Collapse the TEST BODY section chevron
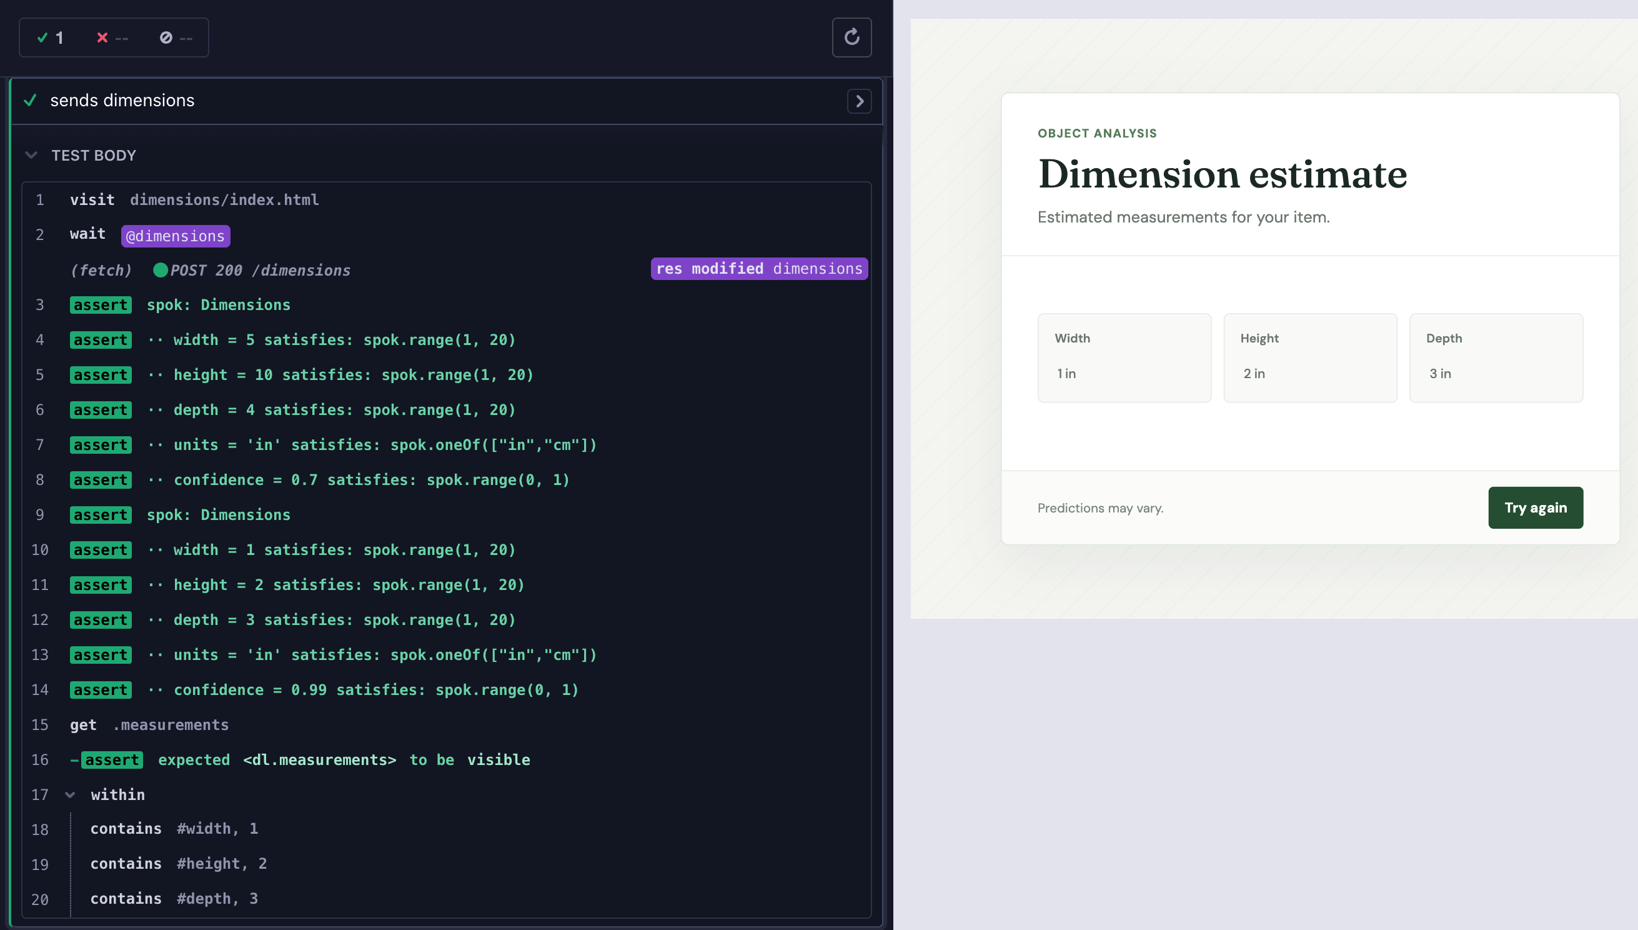Screen dimensions: 1638x930 [31, 155]
